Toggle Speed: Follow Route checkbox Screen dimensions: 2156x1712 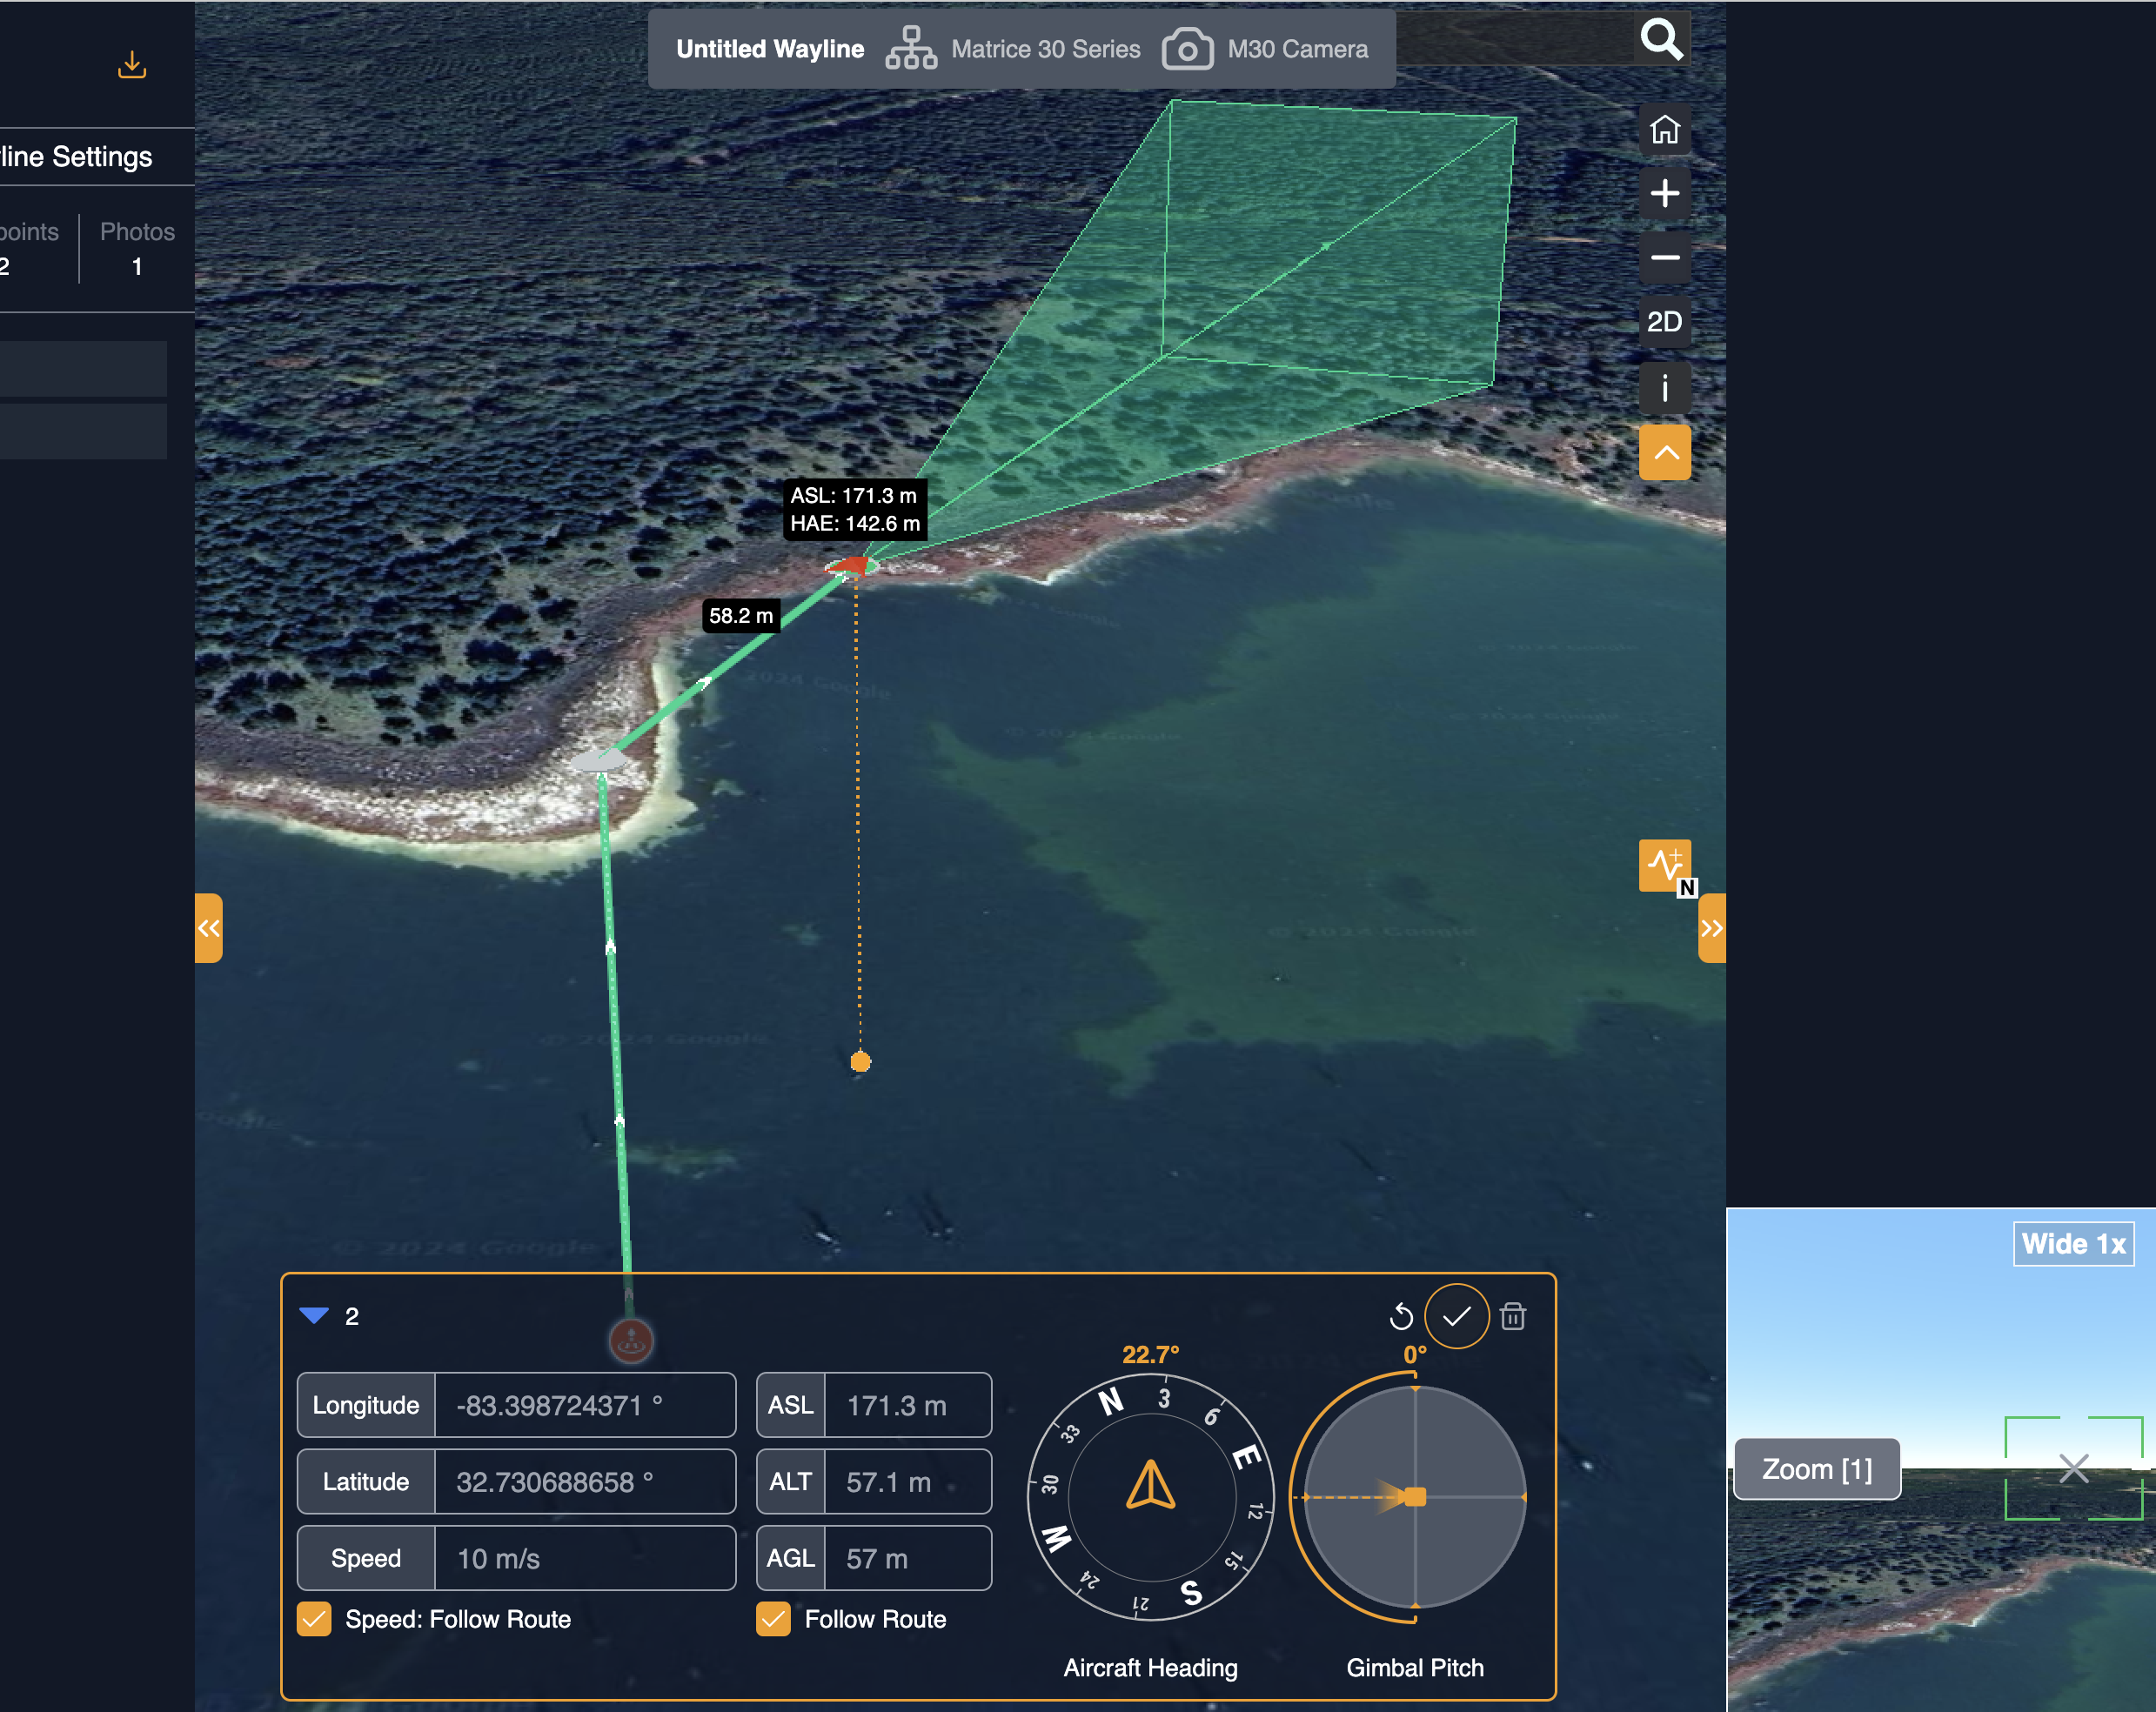tap(314, 1619)
